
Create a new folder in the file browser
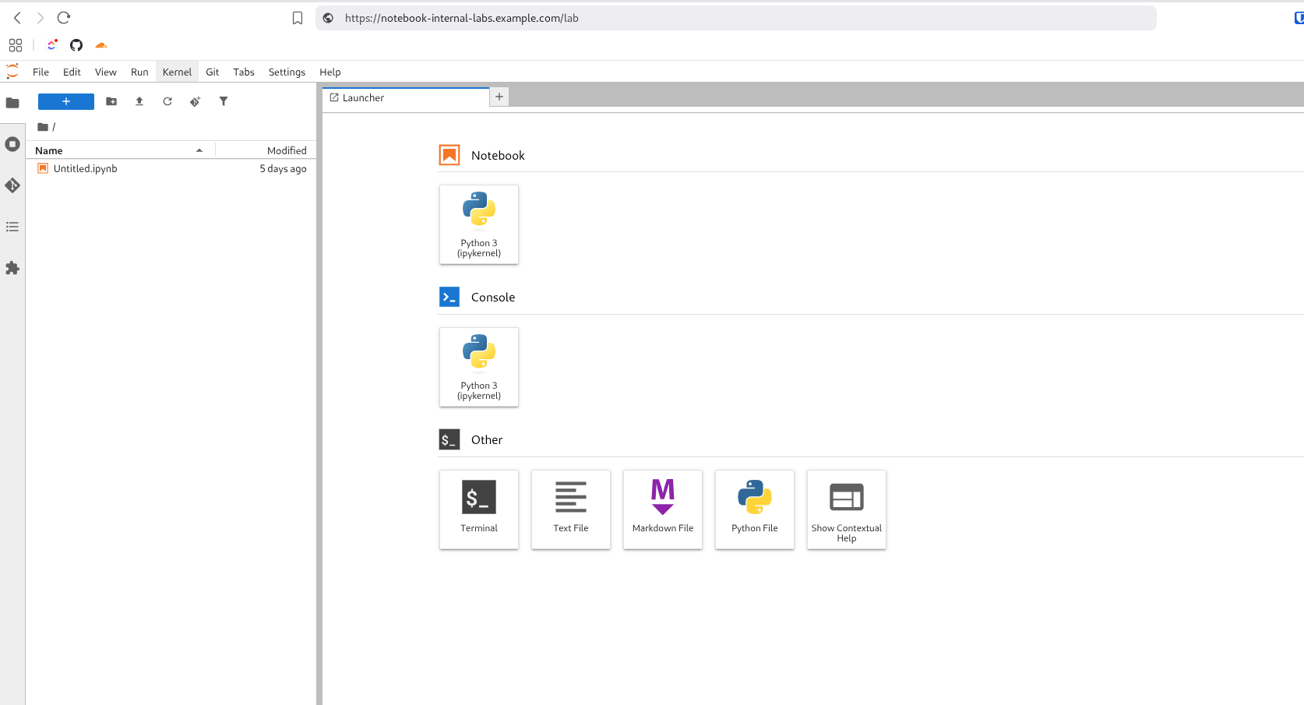(111, 101)
